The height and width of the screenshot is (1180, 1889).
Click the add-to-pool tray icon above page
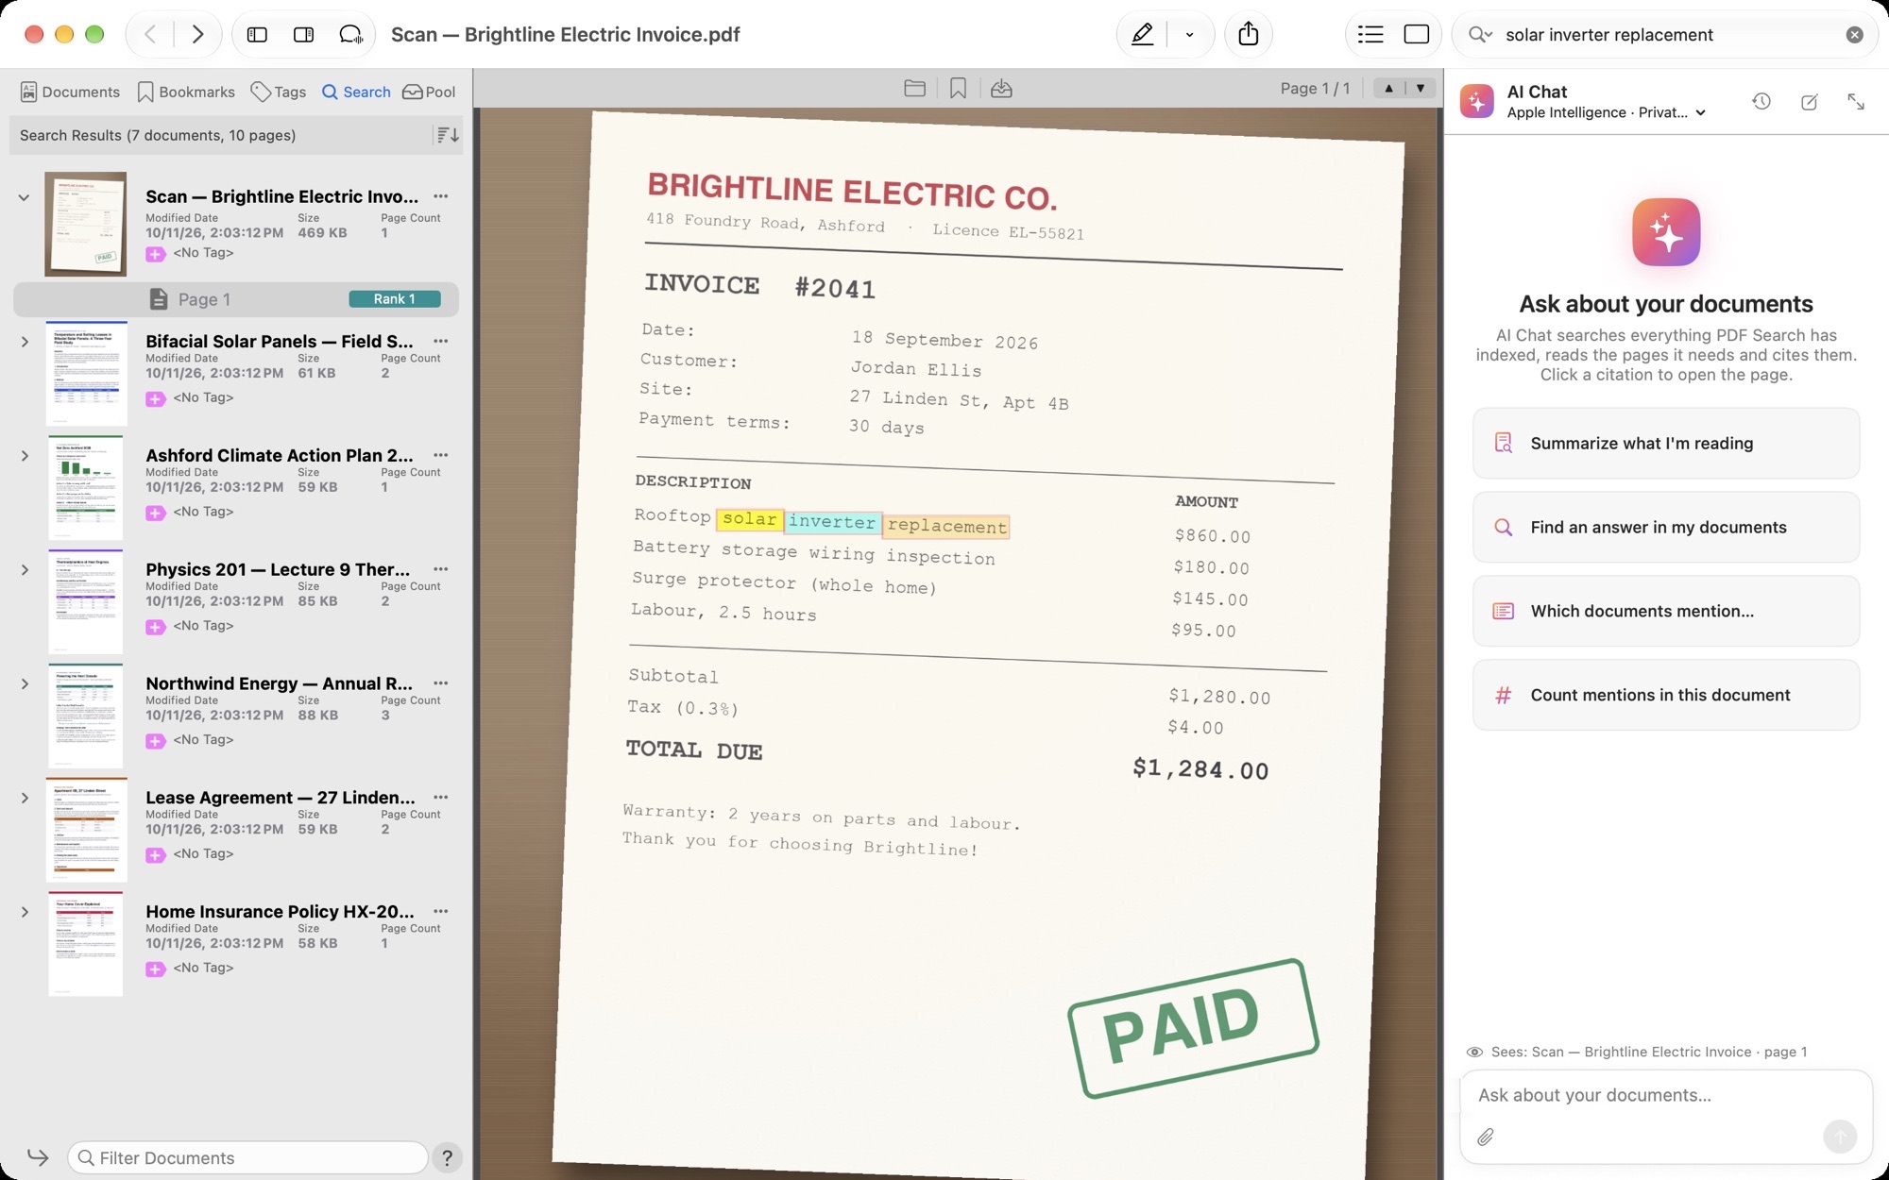(1001, 88)
